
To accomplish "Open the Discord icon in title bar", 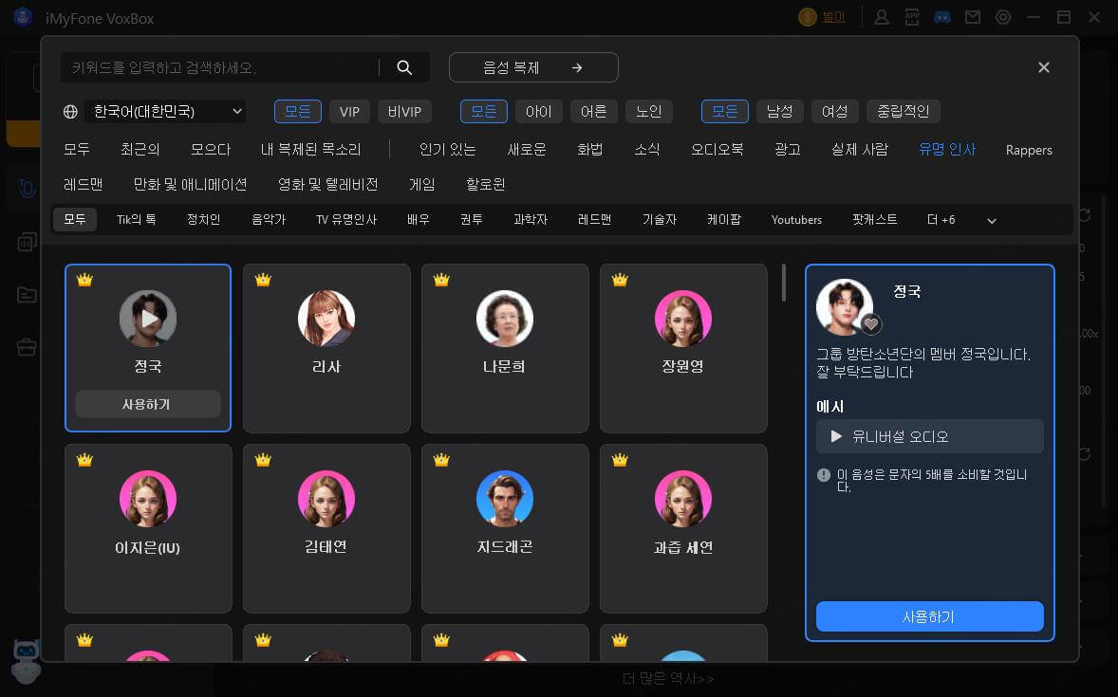I will point(941,17).
